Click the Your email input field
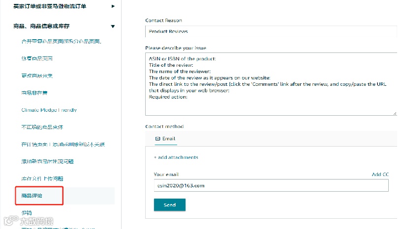 click(x=271, y=185)
